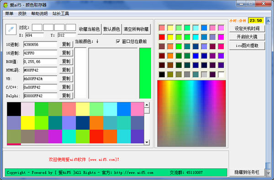274x180 pixels.
Task: Click saved colors scrollbar down arrow
Action: [x=147, y=142]
